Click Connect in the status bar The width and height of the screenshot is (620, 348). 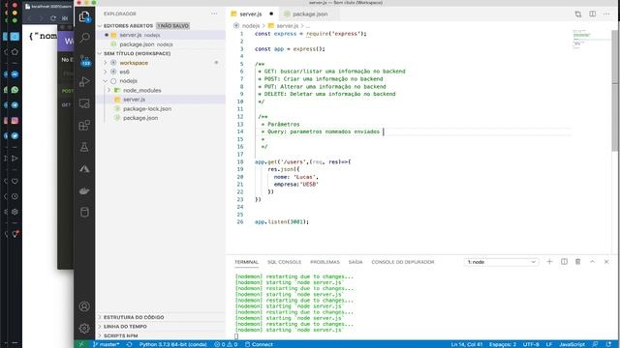point(259,344)
